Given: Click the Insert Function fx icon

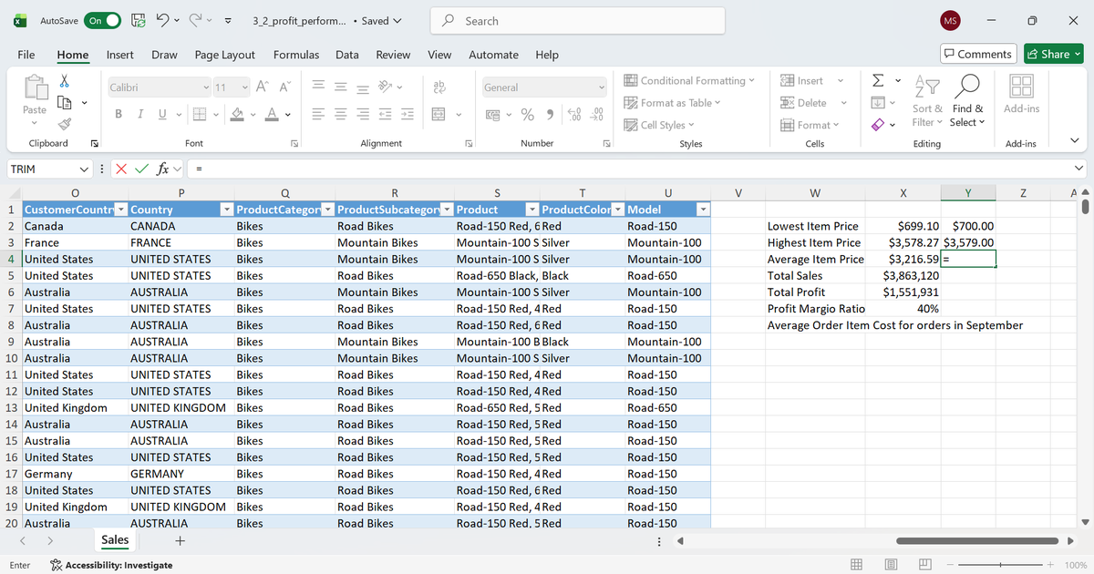Looking at the screenshot, I should [161, 169].
